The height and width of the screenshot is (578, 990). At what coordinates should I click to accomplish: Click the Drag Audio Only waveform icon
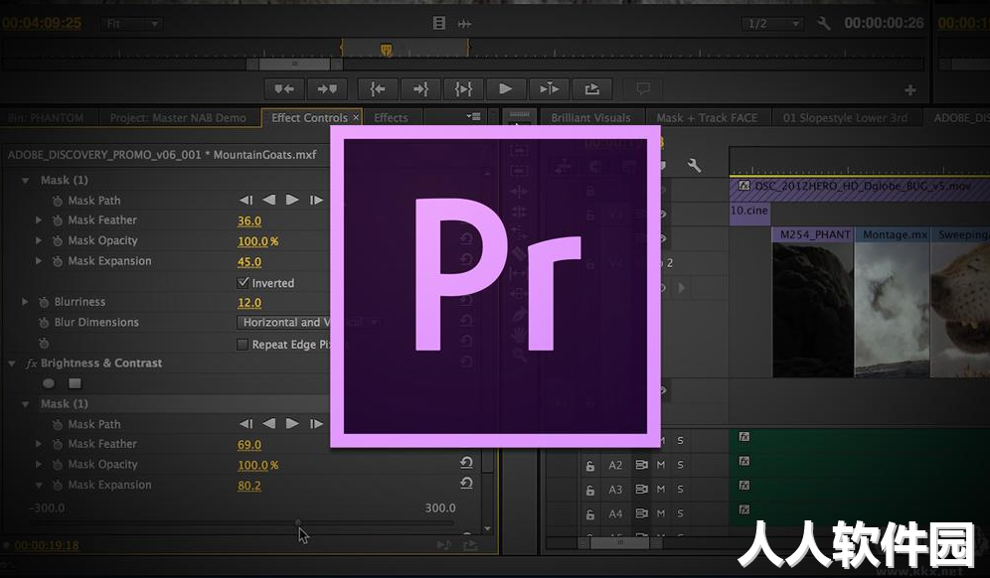(x=465, y=24)
